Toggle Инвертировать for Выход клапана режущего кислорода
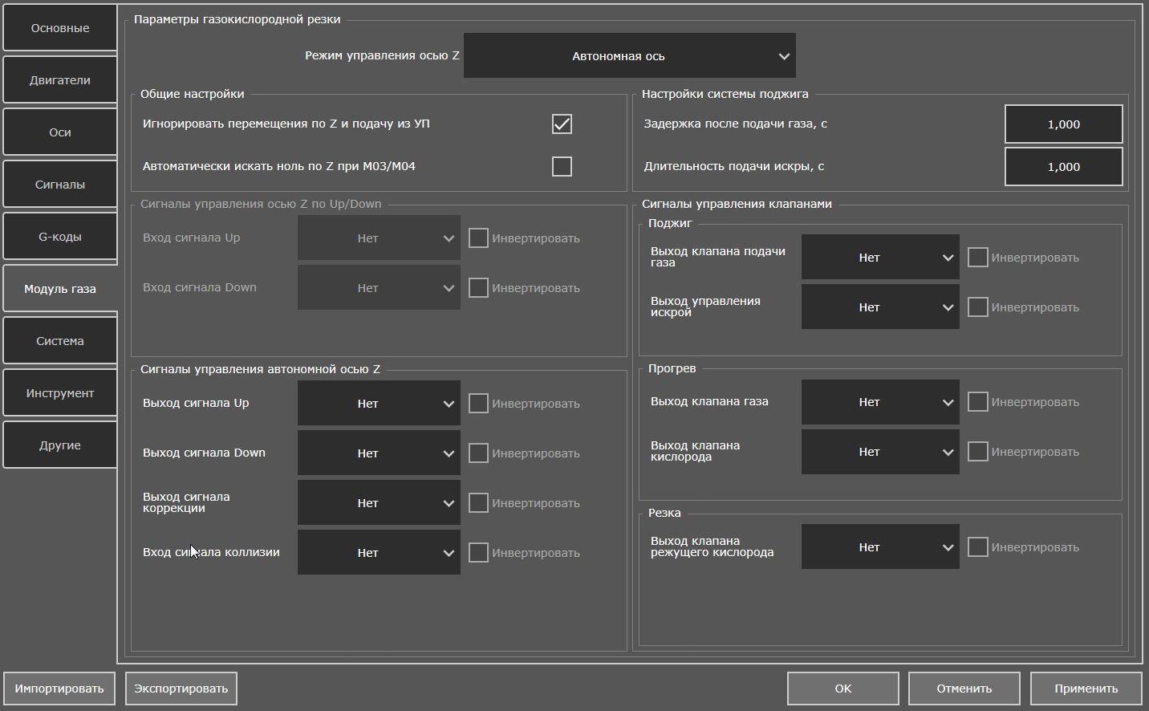The height and width of the screenshot is (711, 1149). [977, 546]
